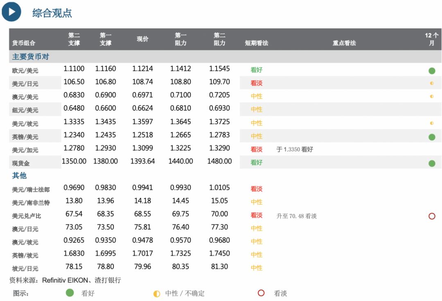Screen dimensions: 442x301
Task: Click the 12个月 column header
Action: click(x=432, y=39)
